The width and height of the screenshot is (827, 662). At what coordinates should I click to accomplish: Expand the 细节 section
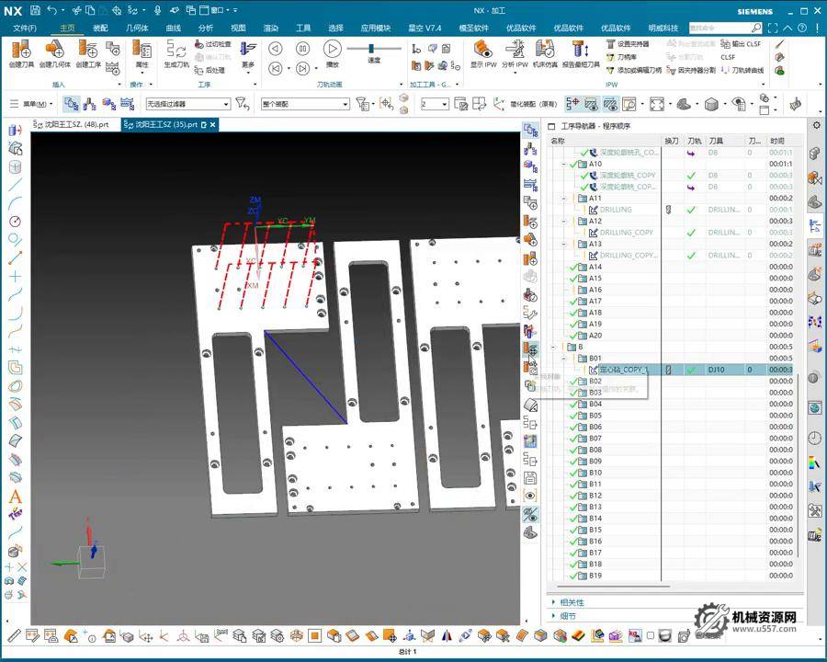coord(553,616)
